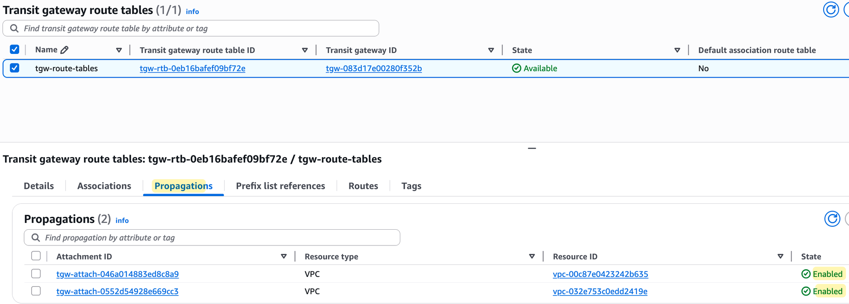Image resolution: width=849 pixels, height=304 pixels.
Task: Open transit gateway link tgw-083d17e00280f352b
Action: [374, 68]
